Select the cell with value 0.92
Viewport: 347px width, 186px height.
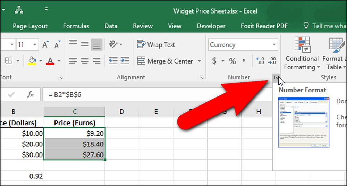(22, 176)
